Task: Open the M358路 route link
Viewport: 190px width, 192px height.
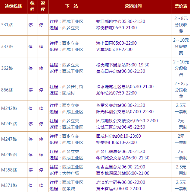Action: tap(9, 170)
